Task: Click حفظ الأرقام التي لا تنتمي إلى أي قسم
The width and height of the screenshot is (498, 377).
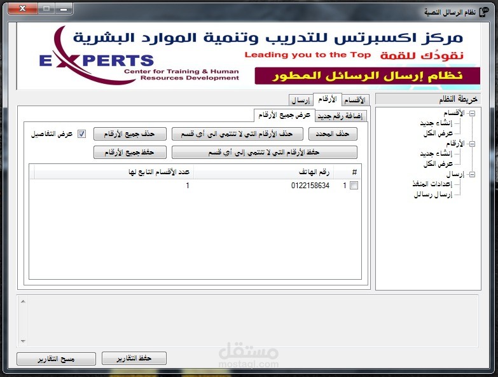Action: tap(264, 153)
